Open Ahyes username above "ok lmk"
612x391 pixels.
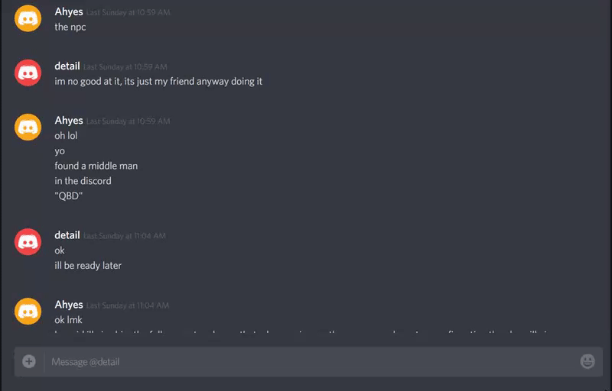coord(69,305)
